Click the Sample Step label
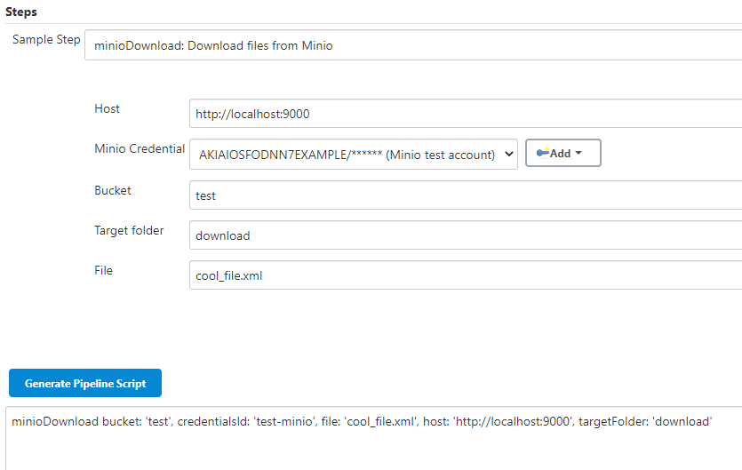The width and height of the screenshot is (742, 470). point(46,39)
